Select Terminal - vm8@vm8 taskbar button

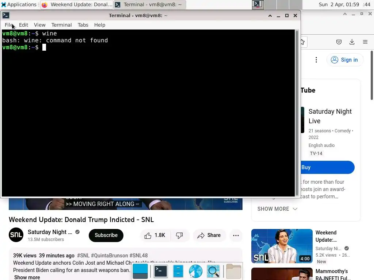pos(150,4)
